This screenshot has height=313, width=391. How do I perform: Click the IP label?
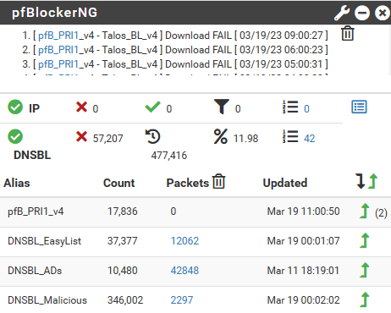point(34,108)
